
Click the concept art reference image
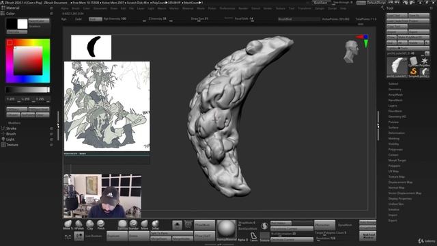click(x=107, y=107)
